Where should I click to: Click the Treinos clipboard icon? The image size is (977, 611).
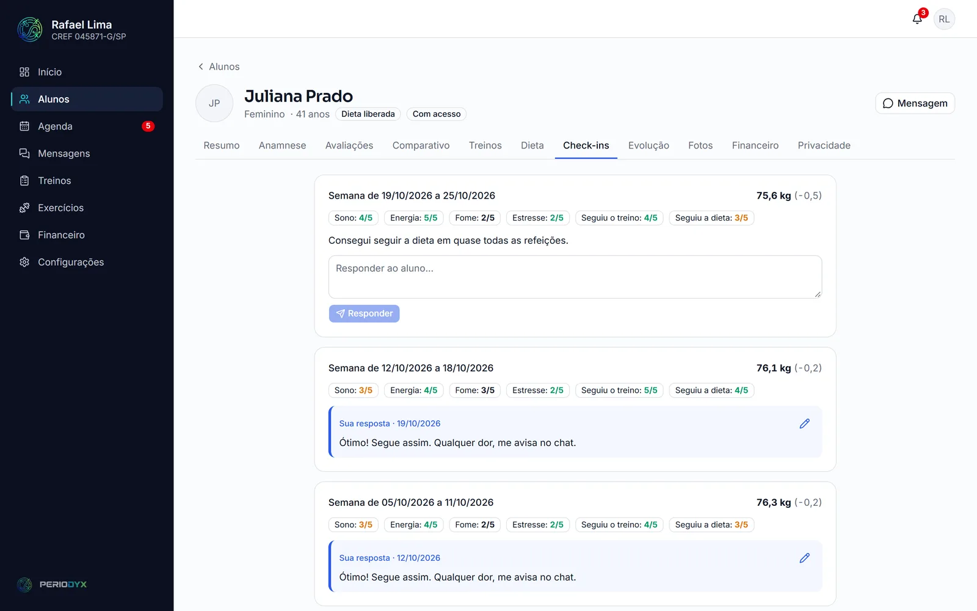click(x=24, y=181)
